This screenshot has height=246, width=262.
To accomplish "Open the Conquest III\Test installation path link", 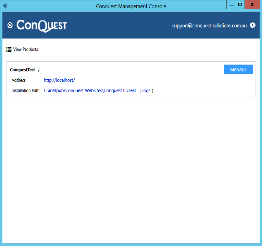I will coord(90,90).
